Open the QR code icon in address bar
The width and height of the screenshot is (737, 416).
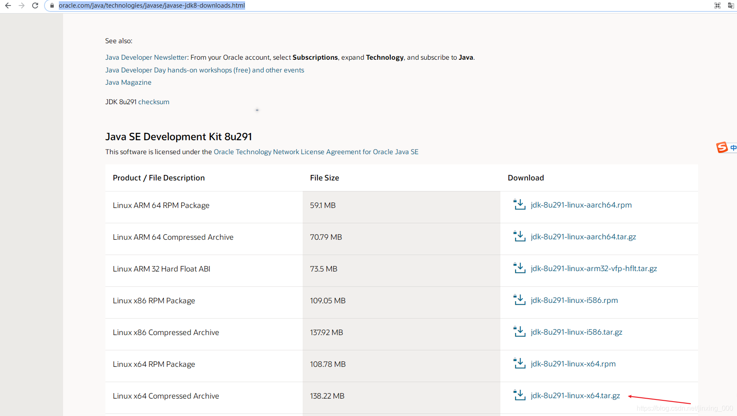coord(718,6)
